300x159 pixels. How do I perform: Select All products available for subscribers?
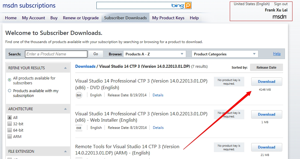point(10,80)
